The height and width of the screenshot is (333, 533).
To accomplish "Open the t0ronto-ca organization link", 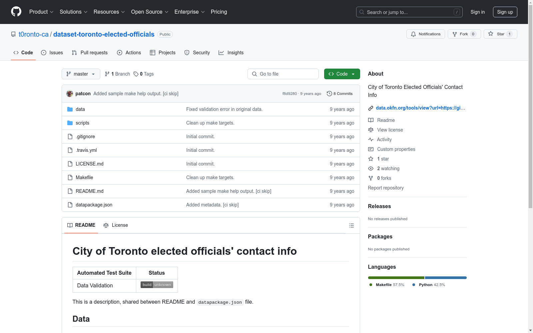I will pos(34,34).
